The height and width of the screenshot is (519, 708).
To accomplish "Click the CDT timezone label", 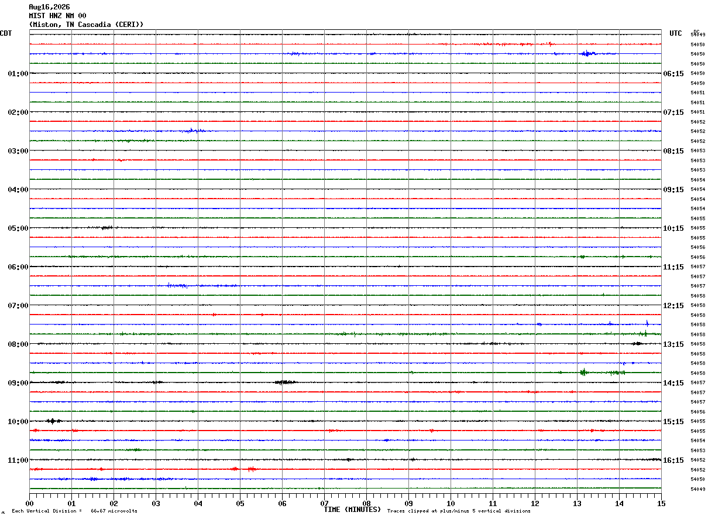I will click(6, 33).
